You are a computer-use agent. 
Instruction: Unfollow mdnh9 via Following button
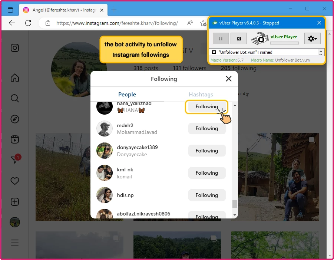tap(206, 128)
